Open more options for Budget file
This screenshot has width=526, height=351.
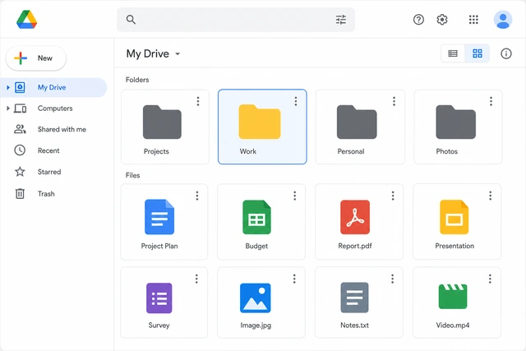(x=294, y=196)
